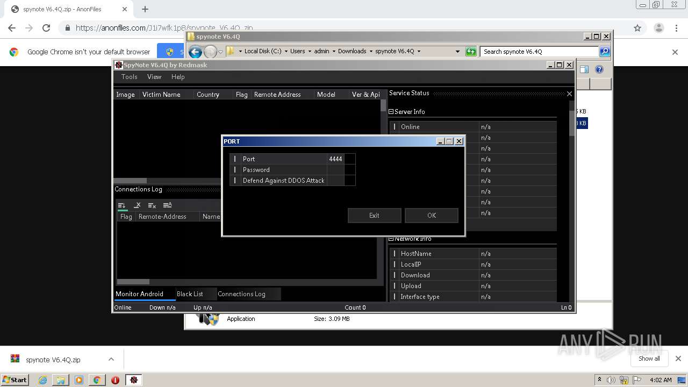The image size is (688, 387).
Task: Open the Tools menu in SpyNote
Action: (x=129, y=77)
